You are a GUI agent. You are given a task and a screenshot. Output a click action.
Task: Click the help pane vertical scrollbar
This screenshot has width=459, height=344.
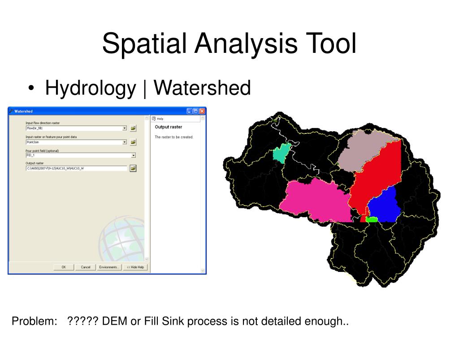tap(202, 194)
